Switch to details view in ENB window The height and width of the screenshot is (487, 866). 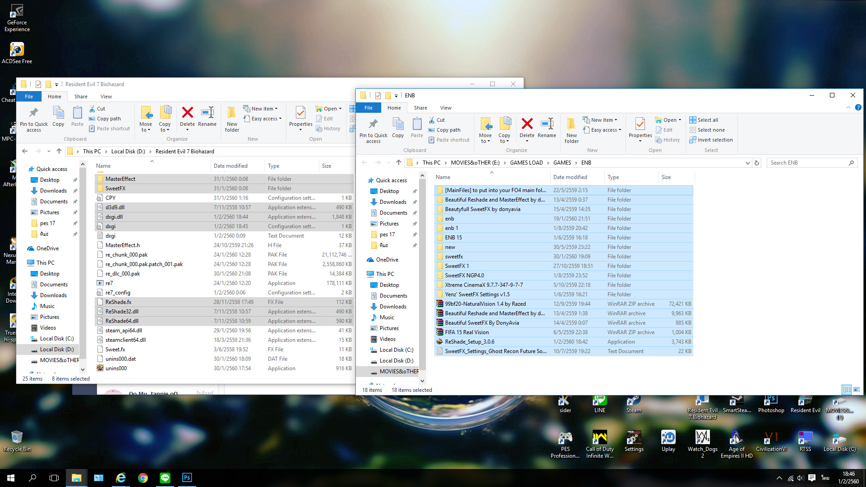tap(847, 389)
